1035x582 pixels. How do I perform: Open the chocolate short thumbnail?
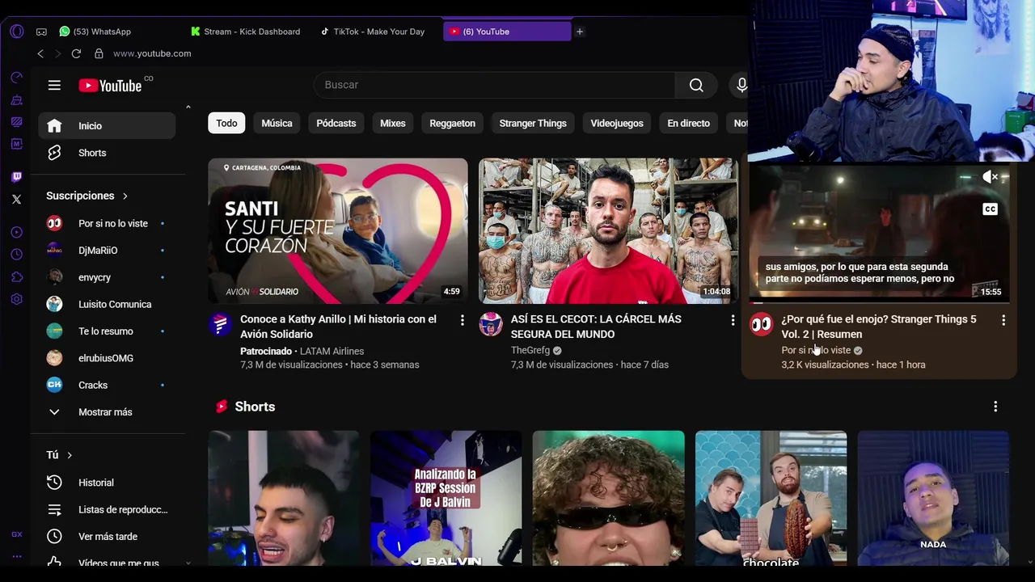(x=771, y=498)
